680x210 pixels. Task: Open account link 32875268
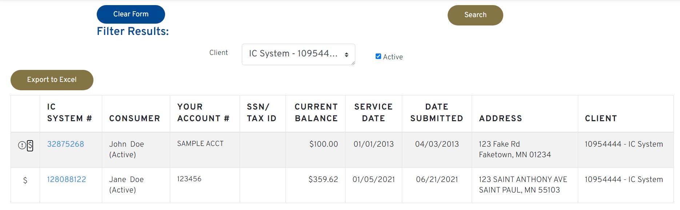65,144
